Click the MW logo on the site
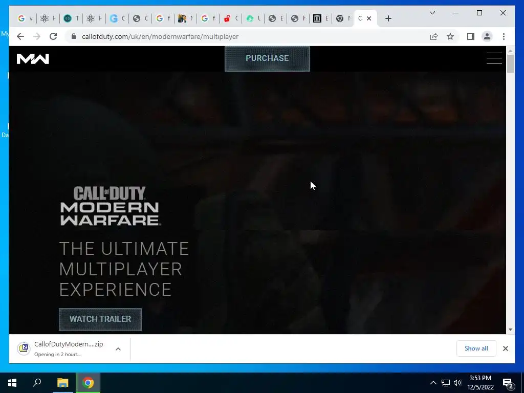Viewport: 524px width, 393px height. (x=33, y=59)
